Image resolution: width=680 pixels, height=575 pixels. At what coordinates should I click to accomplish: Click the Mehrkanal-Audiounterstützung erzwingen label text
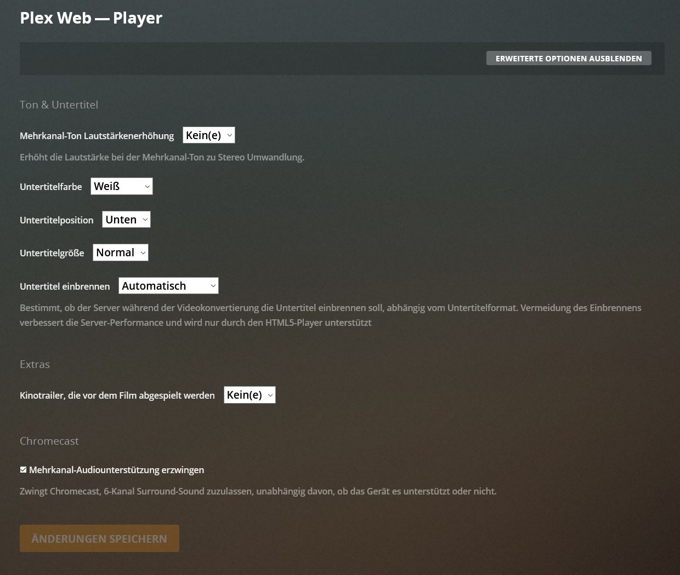tap(116, 470)
